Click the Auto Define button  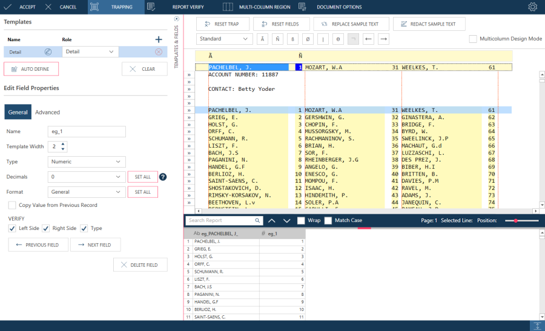[x=31, y=69]
